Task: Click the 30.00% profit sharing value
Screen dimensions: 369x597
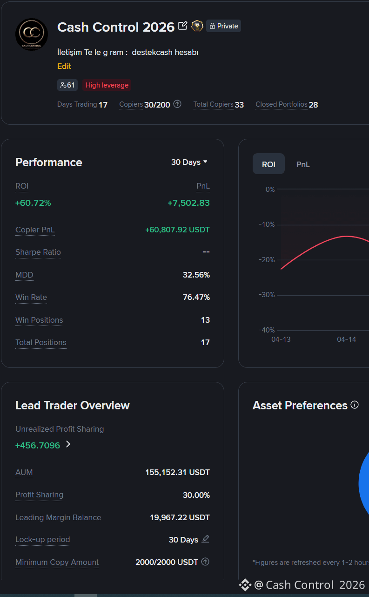Action: [196, 495]
